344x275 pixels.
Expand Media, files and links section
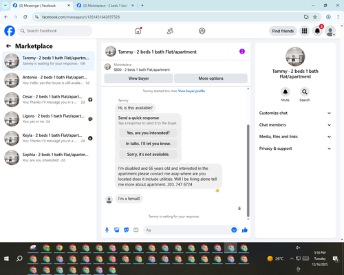(x=295, y=137)
